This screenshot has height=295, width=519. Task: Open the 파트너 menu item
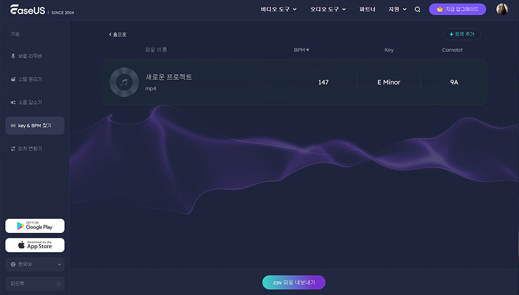pos(367,9)
